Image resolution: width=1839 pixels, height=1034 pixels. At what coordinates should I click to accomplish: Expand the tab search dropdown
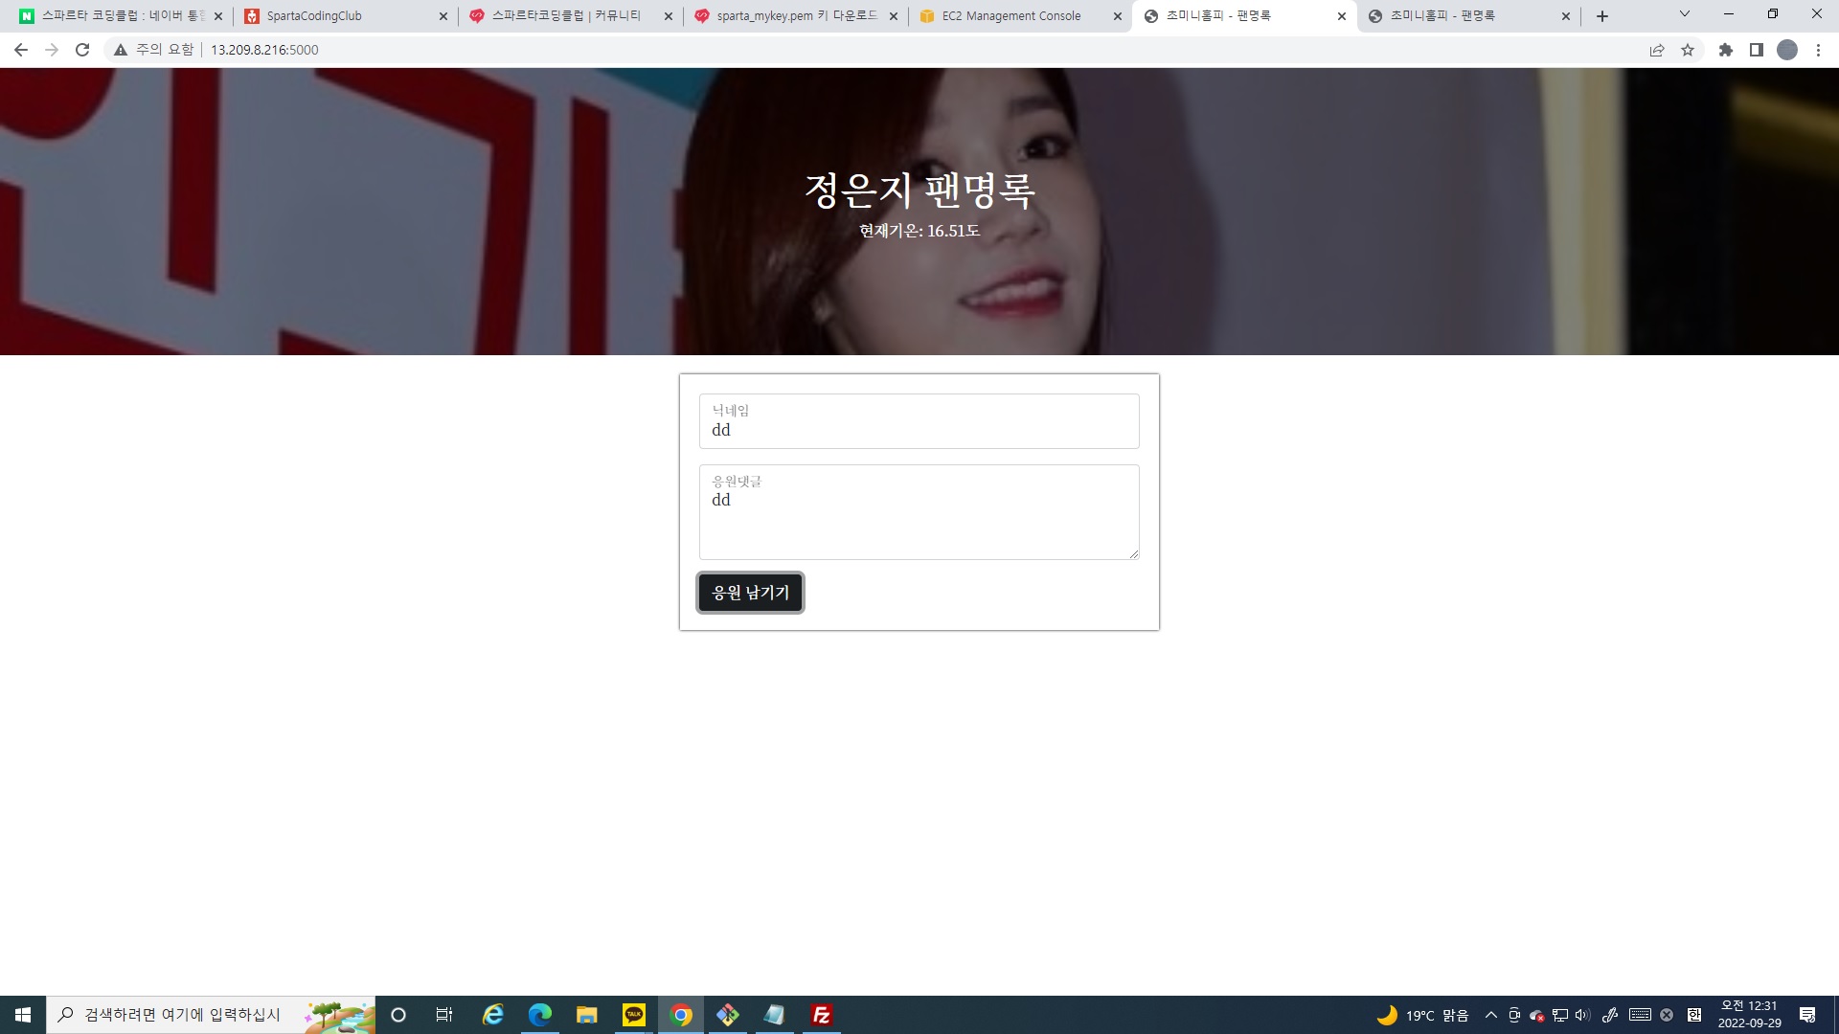click(1685, 14)
